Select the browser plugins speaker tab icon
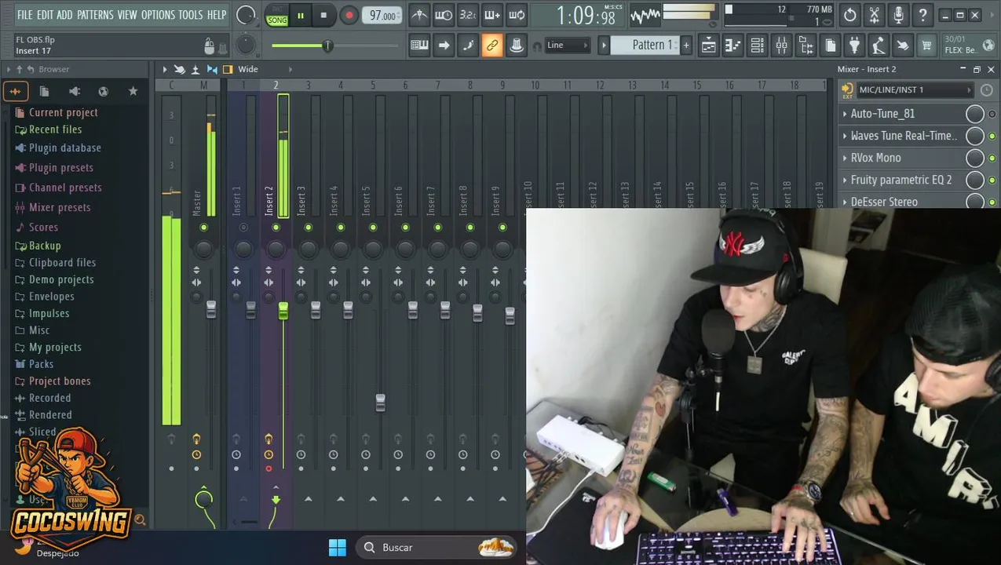The image size is (1001, 565). (x=74, y=91)
